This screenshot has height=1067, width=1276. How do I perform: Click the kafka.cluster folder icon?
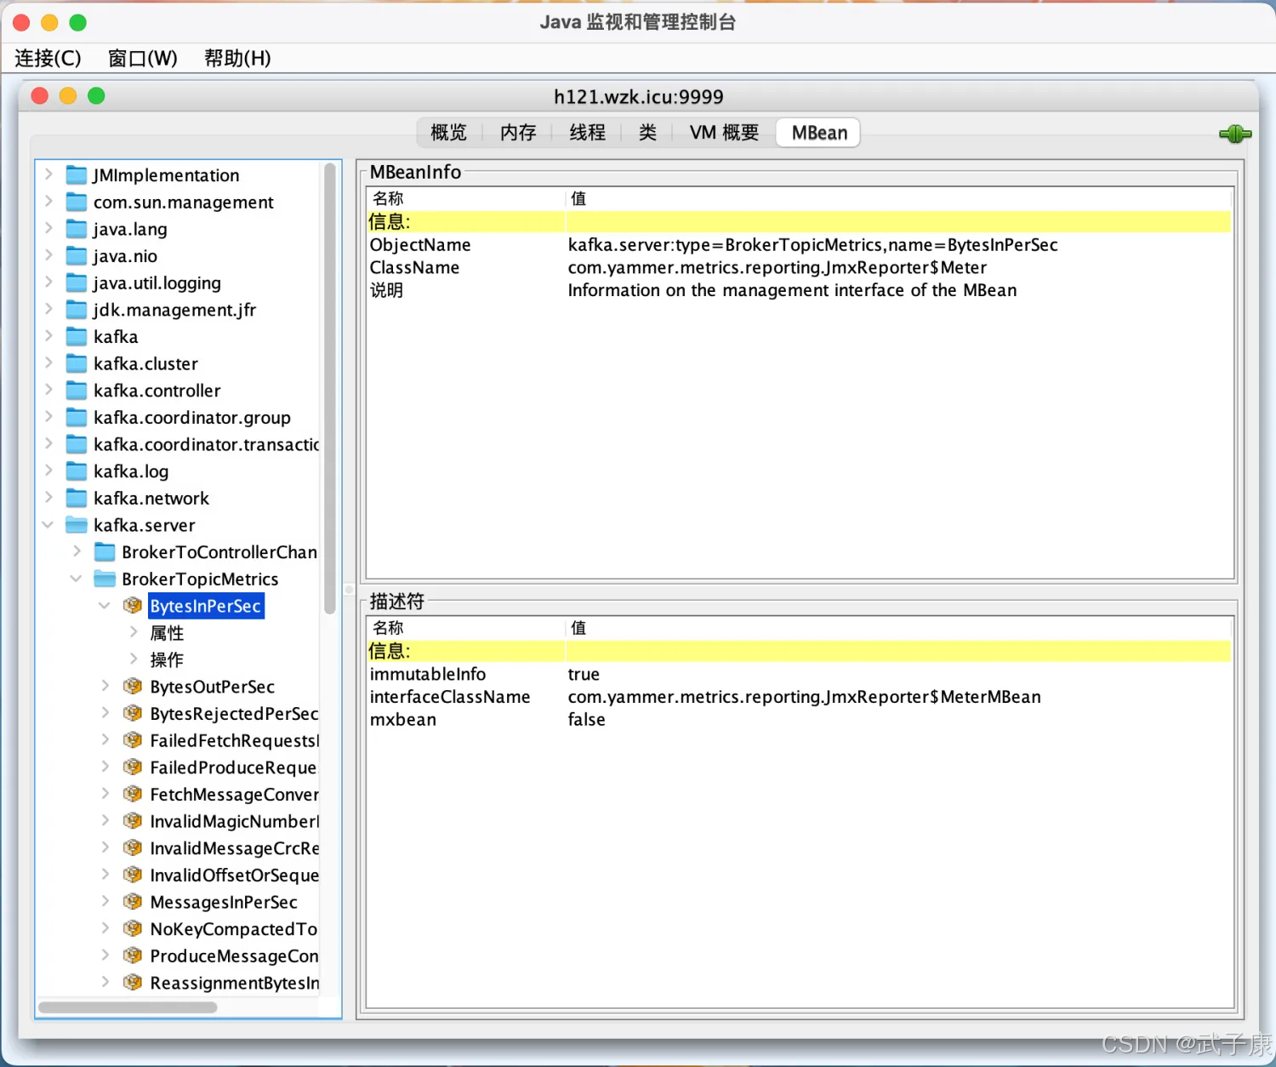point(77,364)
